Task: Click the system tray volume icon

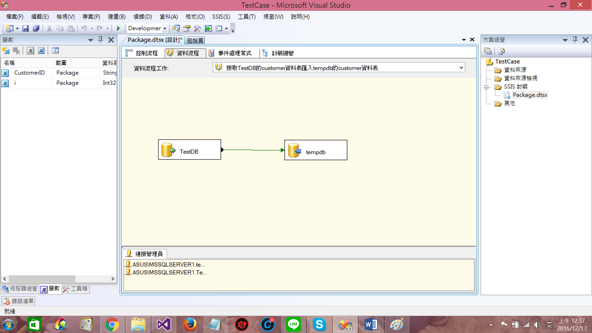Action: [537, 325]
